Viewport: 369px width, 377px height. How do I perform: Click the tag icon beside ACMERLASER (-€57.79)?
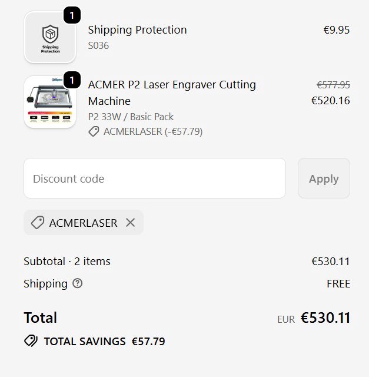point(94,132)
